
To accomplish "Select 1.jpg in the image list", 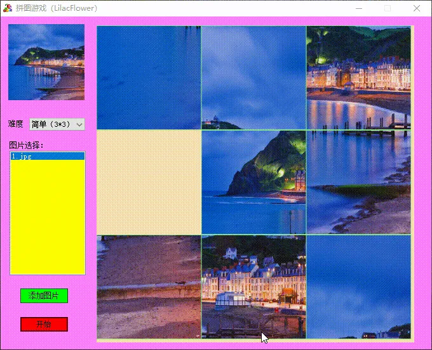I will tap(48, 156).
